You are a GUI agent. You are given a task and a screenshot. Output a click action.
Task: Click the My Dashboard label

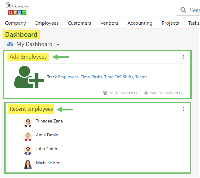coord(34,44)
